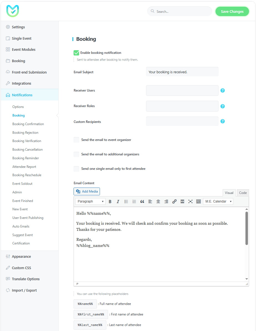This screenshot has width=256, height=331.
Task: Uncheck Enable booking notification checkbox
Action: click(76, 53)
